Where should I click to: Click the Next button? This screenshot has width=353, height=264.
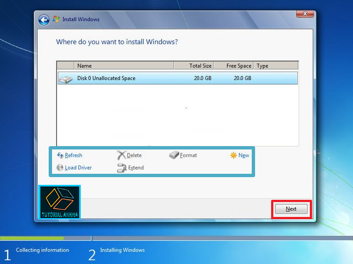pos(291,209)
